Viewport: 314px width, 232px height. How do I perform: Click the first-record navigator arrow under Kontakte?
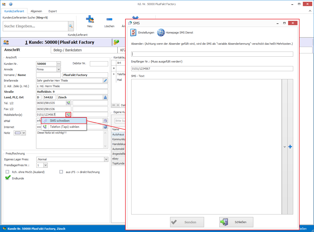[114, 105]
